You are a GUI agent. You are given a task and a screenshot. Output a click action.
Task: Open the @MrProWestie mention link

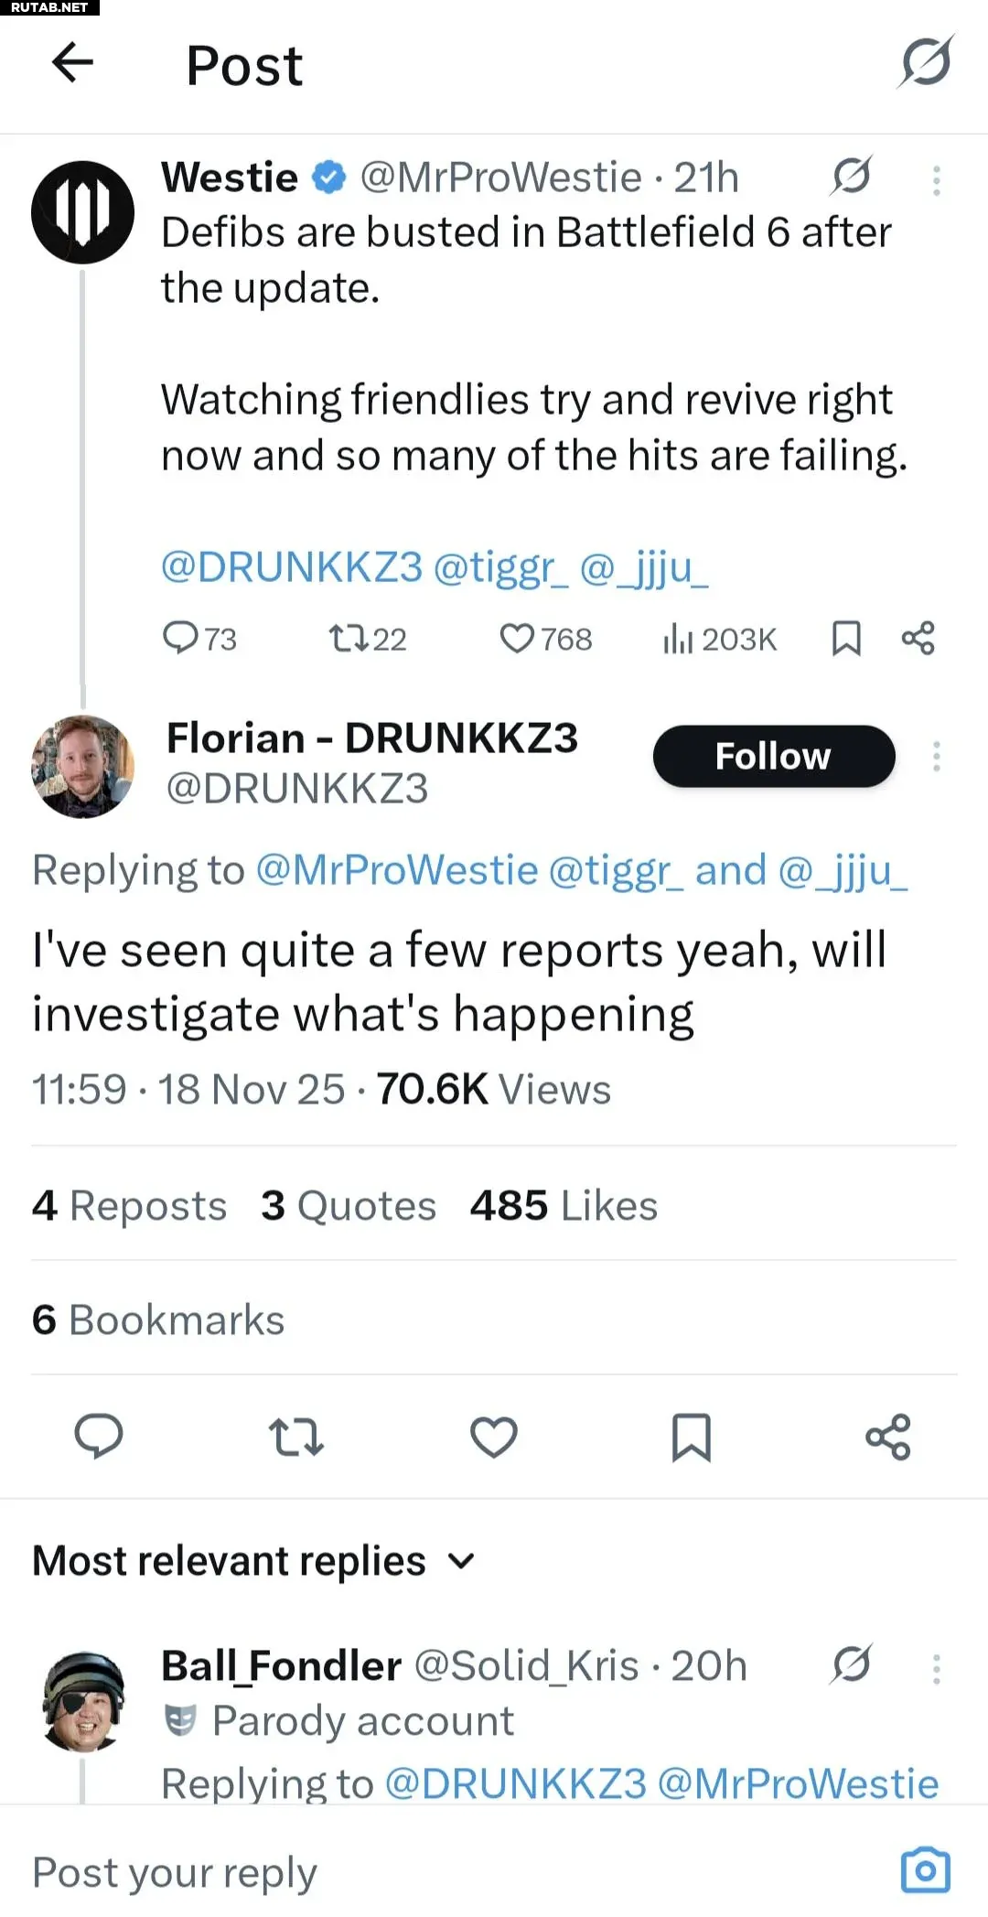tap(396, 870)
